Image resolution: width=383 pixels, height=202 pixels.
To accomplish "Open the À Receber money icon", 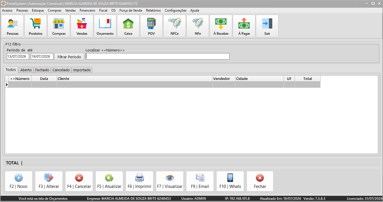I will [221, 26].
